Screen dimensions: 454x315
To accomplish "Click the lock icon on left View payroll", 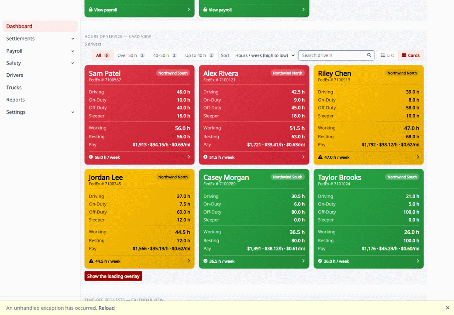I will coord(91,10).
